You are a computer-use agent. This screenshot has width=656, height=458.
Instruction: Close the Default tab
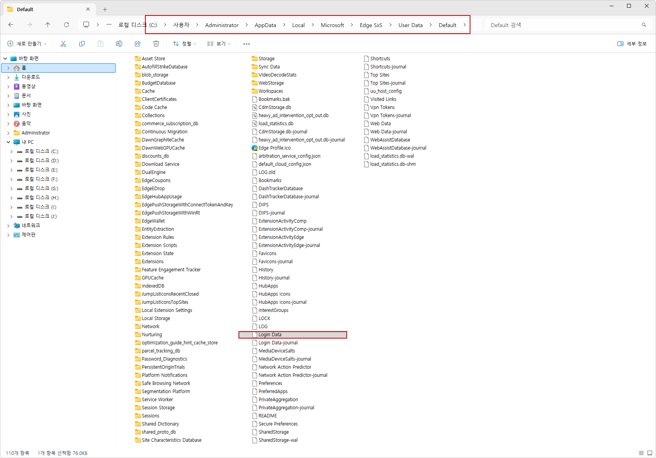(x=88, y=9)
